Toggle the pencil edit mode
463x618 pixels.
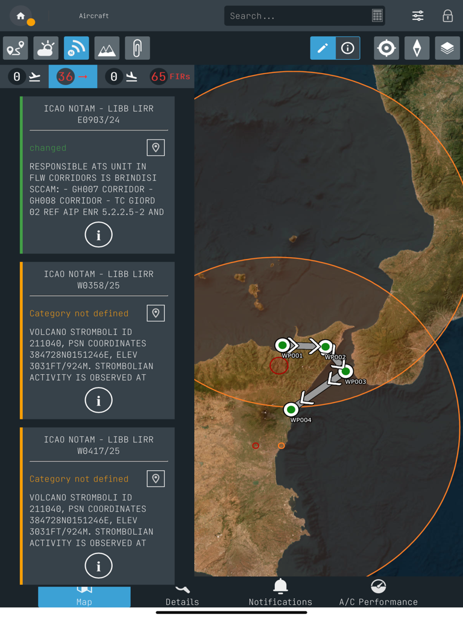tap(323, 48)
